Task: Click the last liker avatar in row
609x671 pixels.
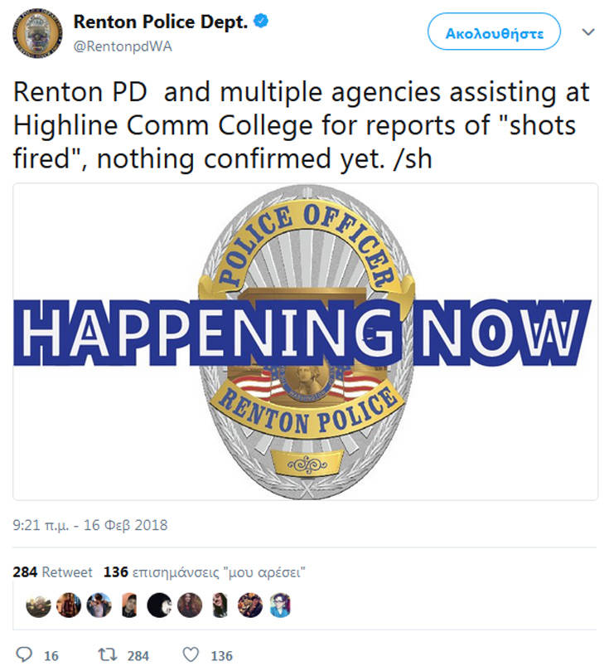Action: [x=279, y=606]
